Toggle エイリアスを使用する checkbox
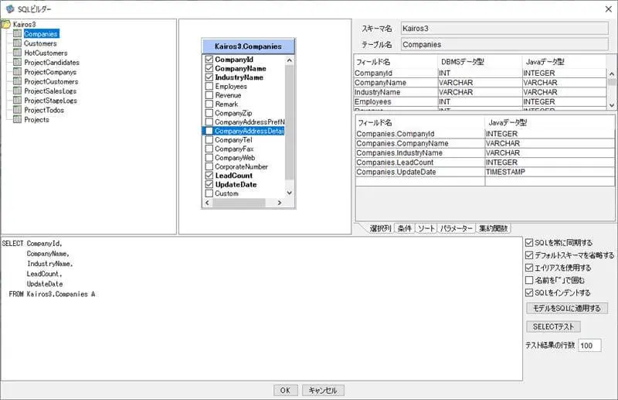618x400 pixels. coord(529,268)
